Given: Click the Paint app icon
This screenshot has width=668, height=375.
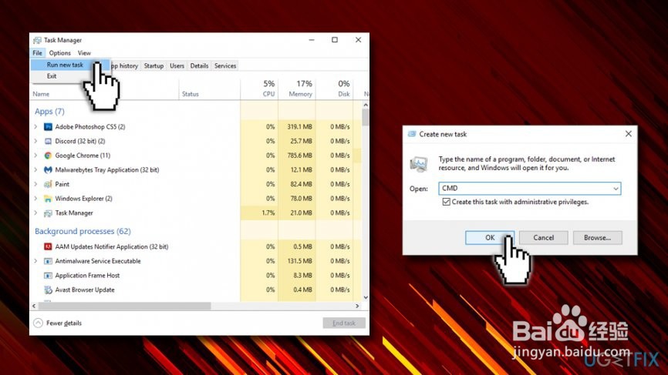Looking at the screenshot, I should pyautogui.click(x=48, y=184).
